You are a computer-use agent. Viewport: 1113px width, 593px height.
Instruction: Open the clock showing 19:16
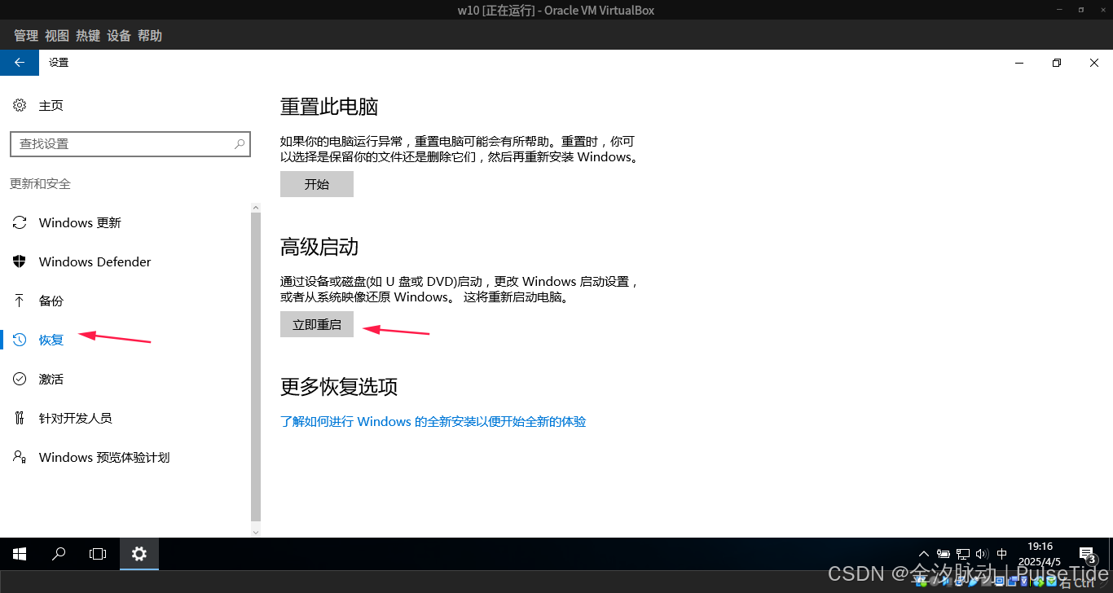1040,554
